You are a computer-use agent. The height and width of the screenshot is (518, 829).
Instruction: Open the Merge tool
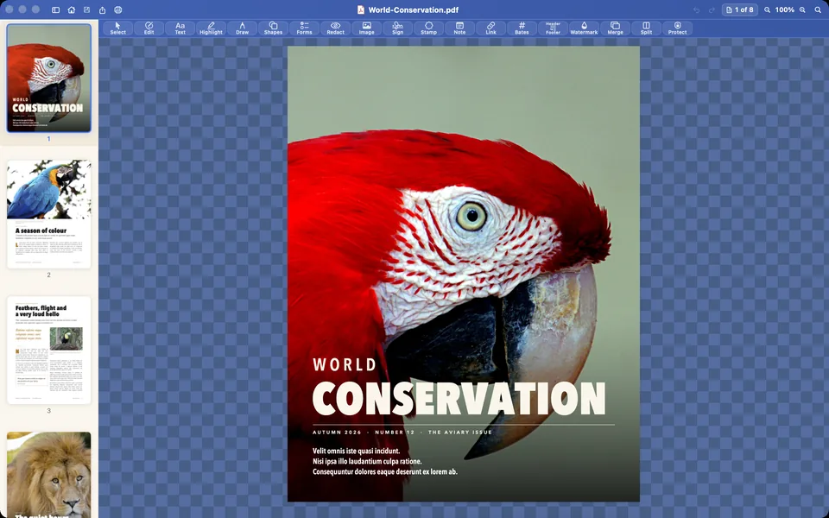616,28
